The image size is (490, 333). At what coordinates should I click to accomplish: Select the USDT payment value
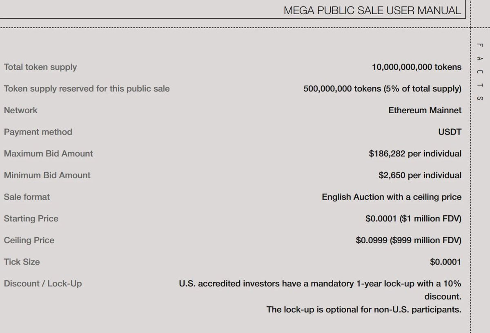click(450, 132)
